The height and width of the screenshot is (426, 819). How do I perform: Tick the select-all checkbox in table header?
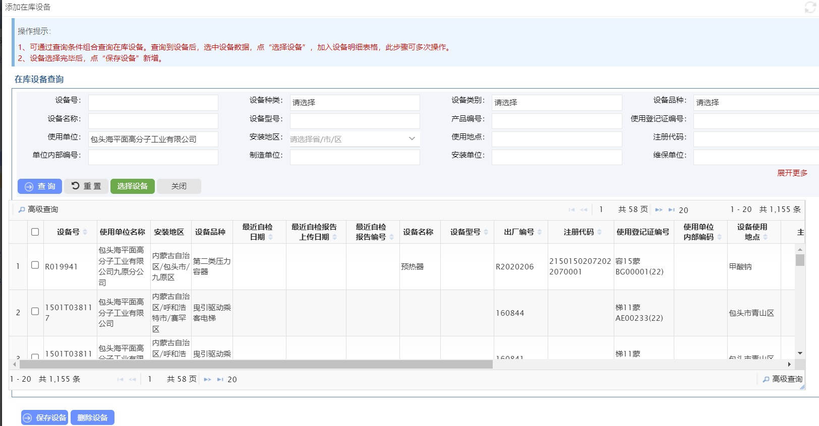(x=35, y=232)
